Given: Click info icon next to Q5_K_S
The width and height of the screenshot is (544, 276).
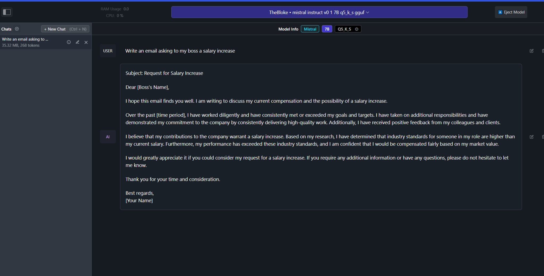Looking at the screenshot, I should [357, 29].
